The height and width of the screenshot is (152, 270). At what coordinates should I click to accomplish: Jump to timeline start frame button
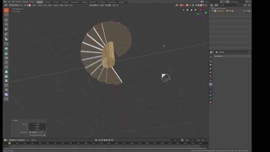99,140
